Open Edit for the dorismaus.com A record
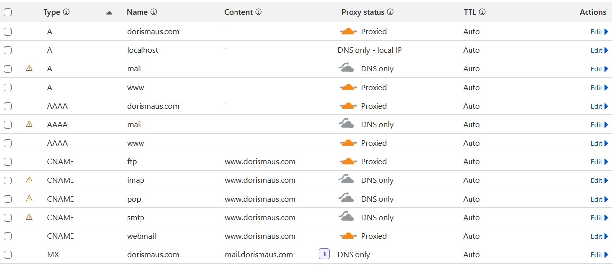 599,32
